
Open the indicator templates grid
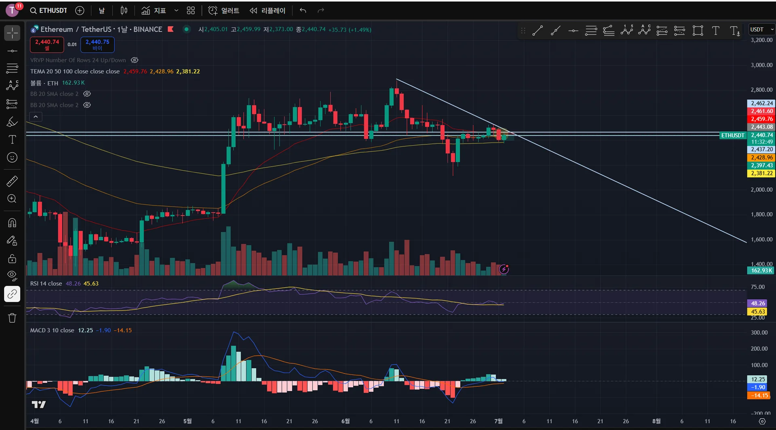pyautogui.click(x=191, y=10)
